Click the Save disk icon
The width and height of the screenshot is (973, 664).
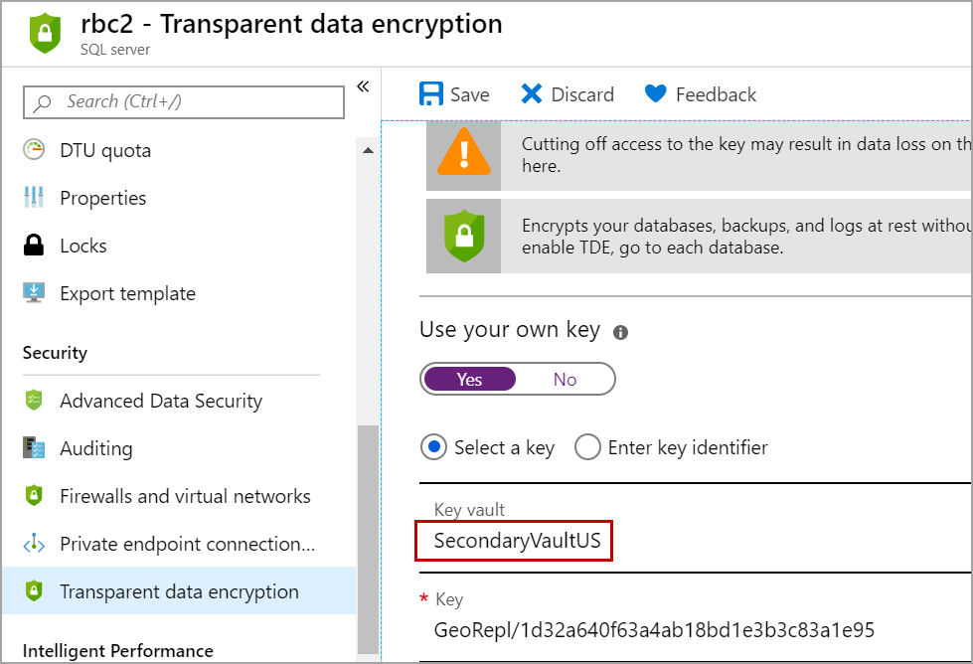pyautogui.click(x=431, y=94)
